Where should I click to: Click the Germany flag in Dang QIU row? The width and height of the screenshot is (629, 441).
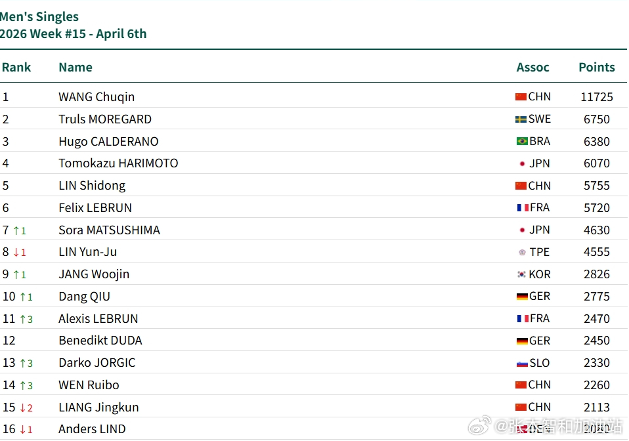coord(522,297)
